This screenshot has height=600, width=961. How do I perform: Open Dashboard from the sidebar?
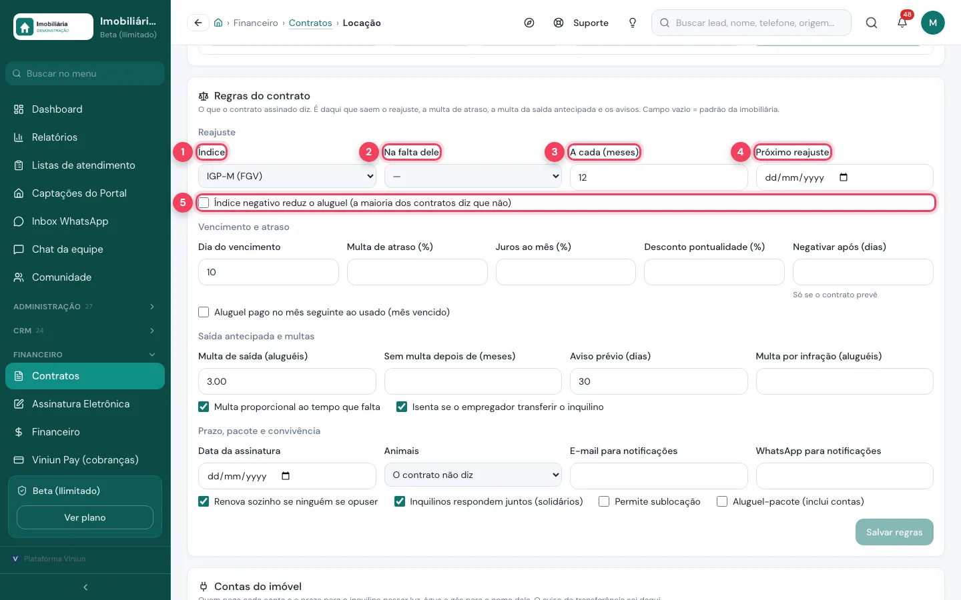pos(85,109)
